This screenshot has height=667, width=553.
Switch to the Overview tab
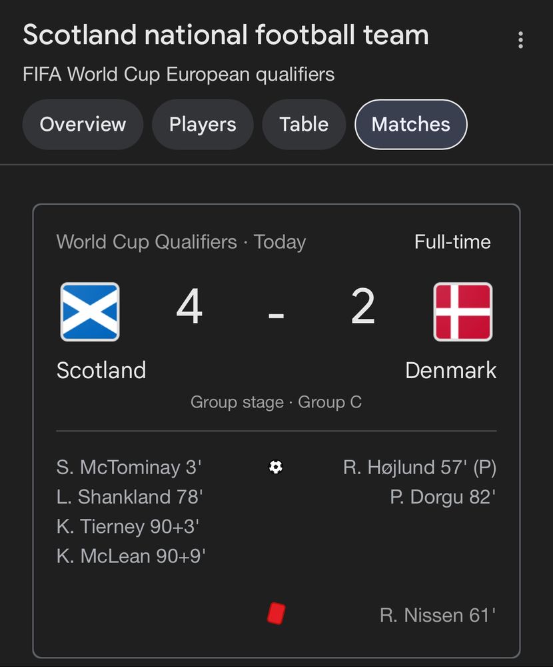(83, 124)
